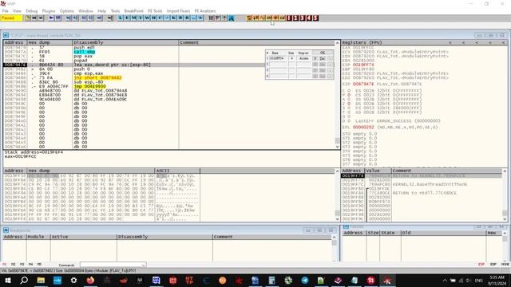Confirm hardware breakpoints dialog with OK
Screen dimensions: 511x287
(x=323, y=53)
